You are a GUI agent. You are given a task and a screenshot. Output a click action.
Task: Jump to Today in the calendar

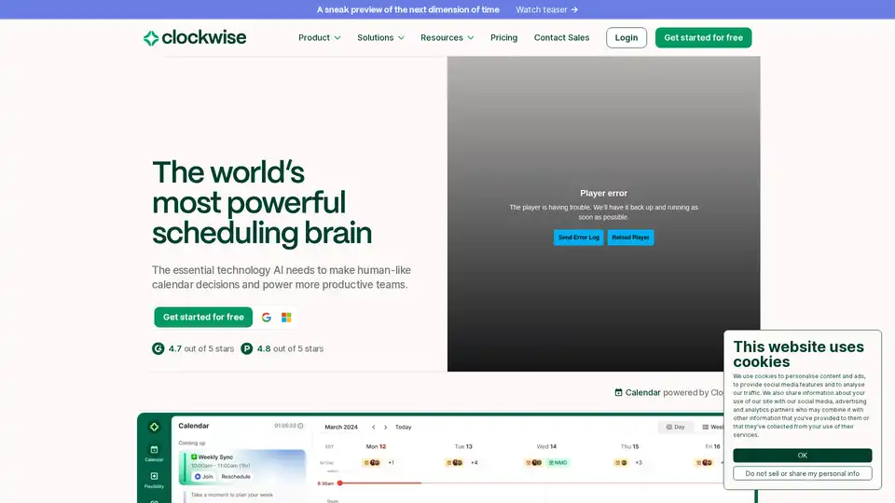click(403, 428)
